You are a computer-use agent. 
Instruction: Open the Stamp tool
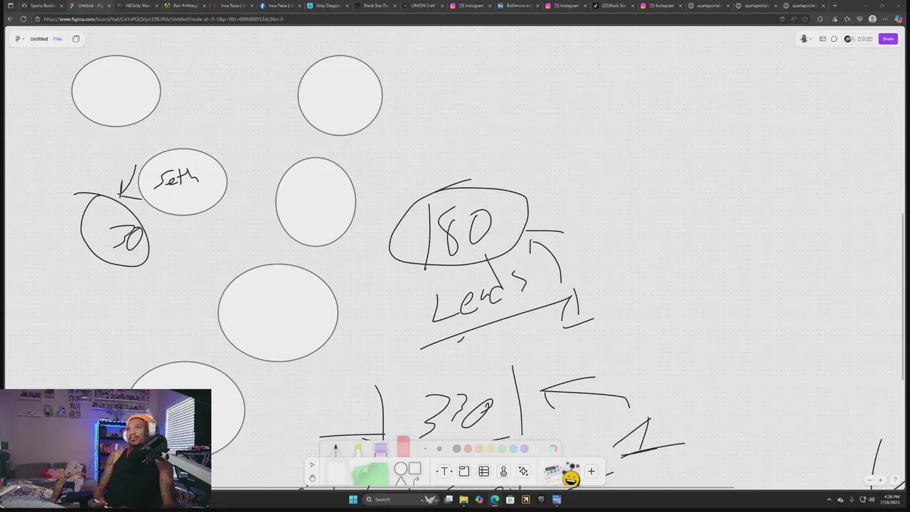503,471
